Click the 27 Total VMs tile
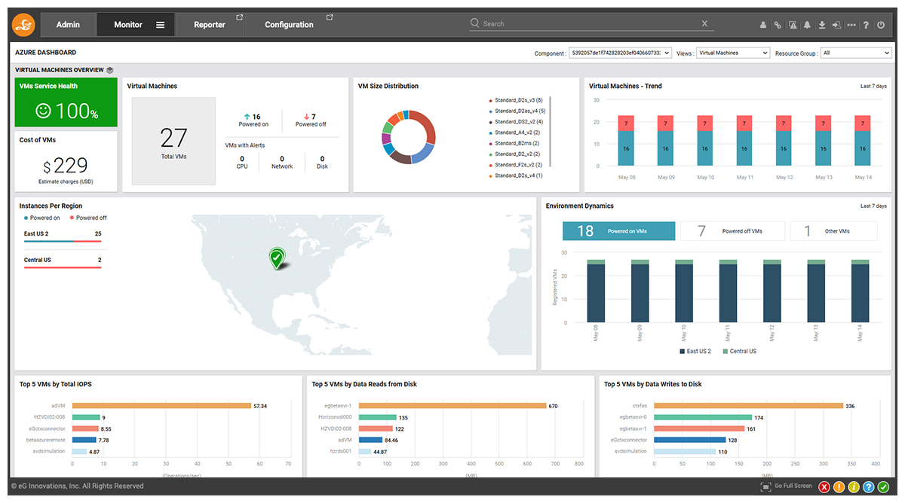Screen dimensions: 905x503 click(x=173, y=141)
